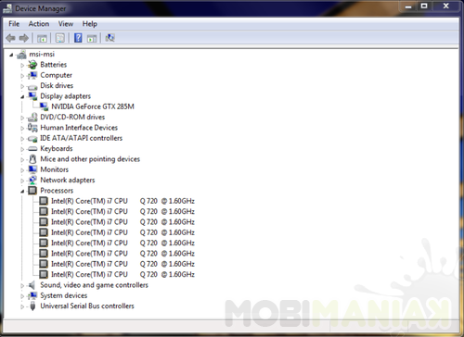Click the System devices category icon
Screen dimensions: 464x337
coord(32,295)
